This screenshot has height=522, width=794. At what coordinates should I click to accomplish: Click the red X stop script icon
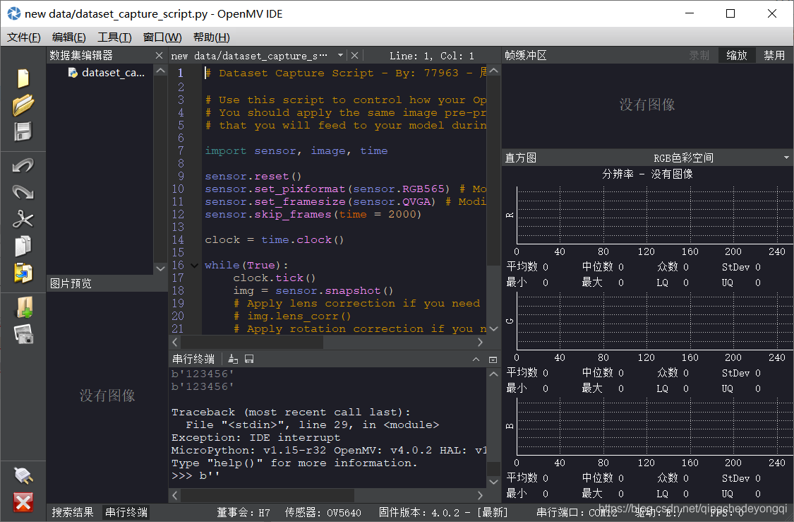tap(23, 502)
